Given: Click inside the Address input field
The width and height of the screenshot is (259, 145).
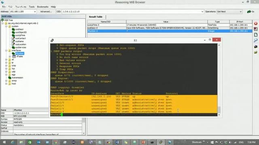Looking at the screenshot, I should [21, 12].
